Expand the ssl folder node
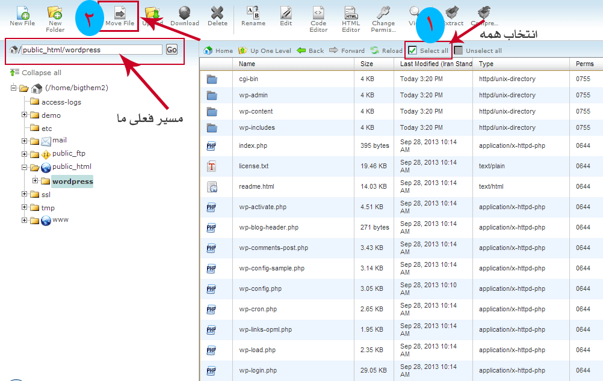Image resolution: width=603 pixels, height=381 pixels. (x=24, y=194)
